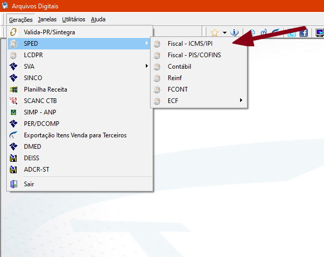Click the SVA Receita icon
Viewport: 324px width, 257px height.
(14, 67)
